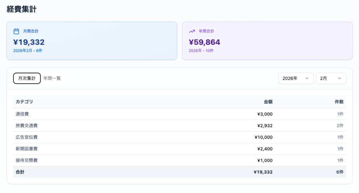
Task: Select the 新聞図書費 category row
Action: [27, 149]
